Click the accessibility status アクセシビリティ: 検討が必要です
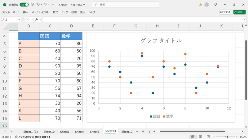The image size is (248, 139). (x=33, y=137)
